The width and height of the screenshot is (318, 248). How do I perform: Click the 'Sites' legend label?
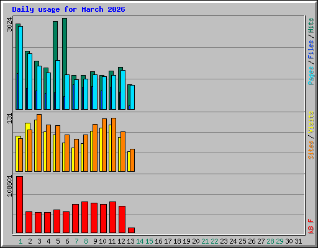coord(311,150)
